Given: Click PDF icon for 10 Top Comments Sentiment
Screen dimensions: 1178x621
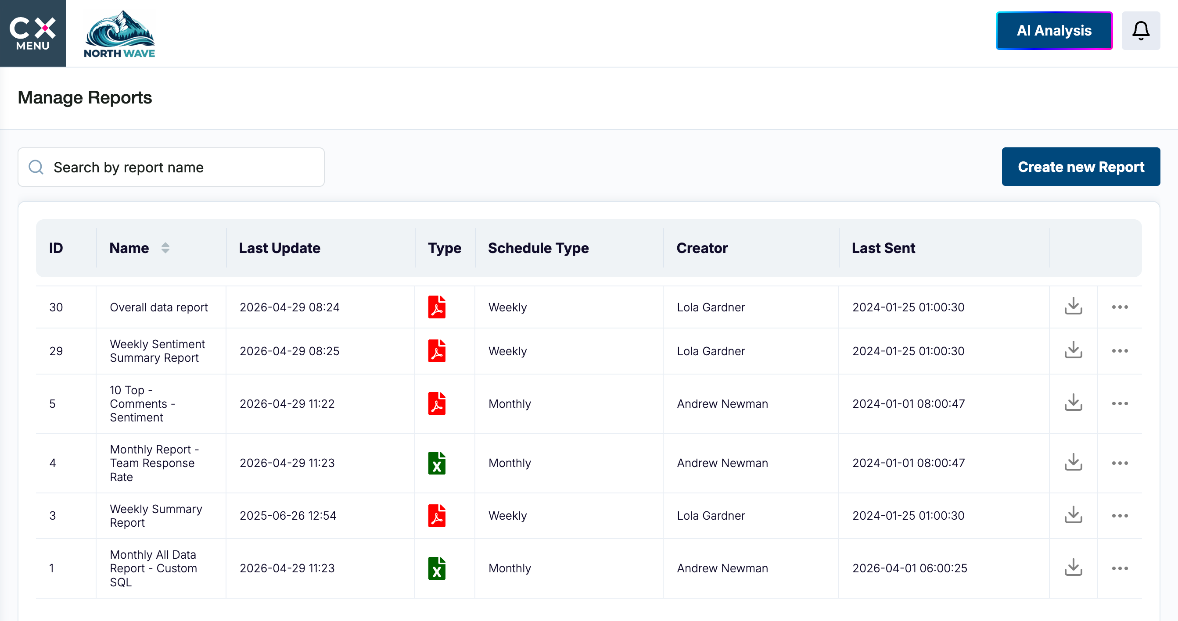Looking at the screenshot, I should point(437,403).
